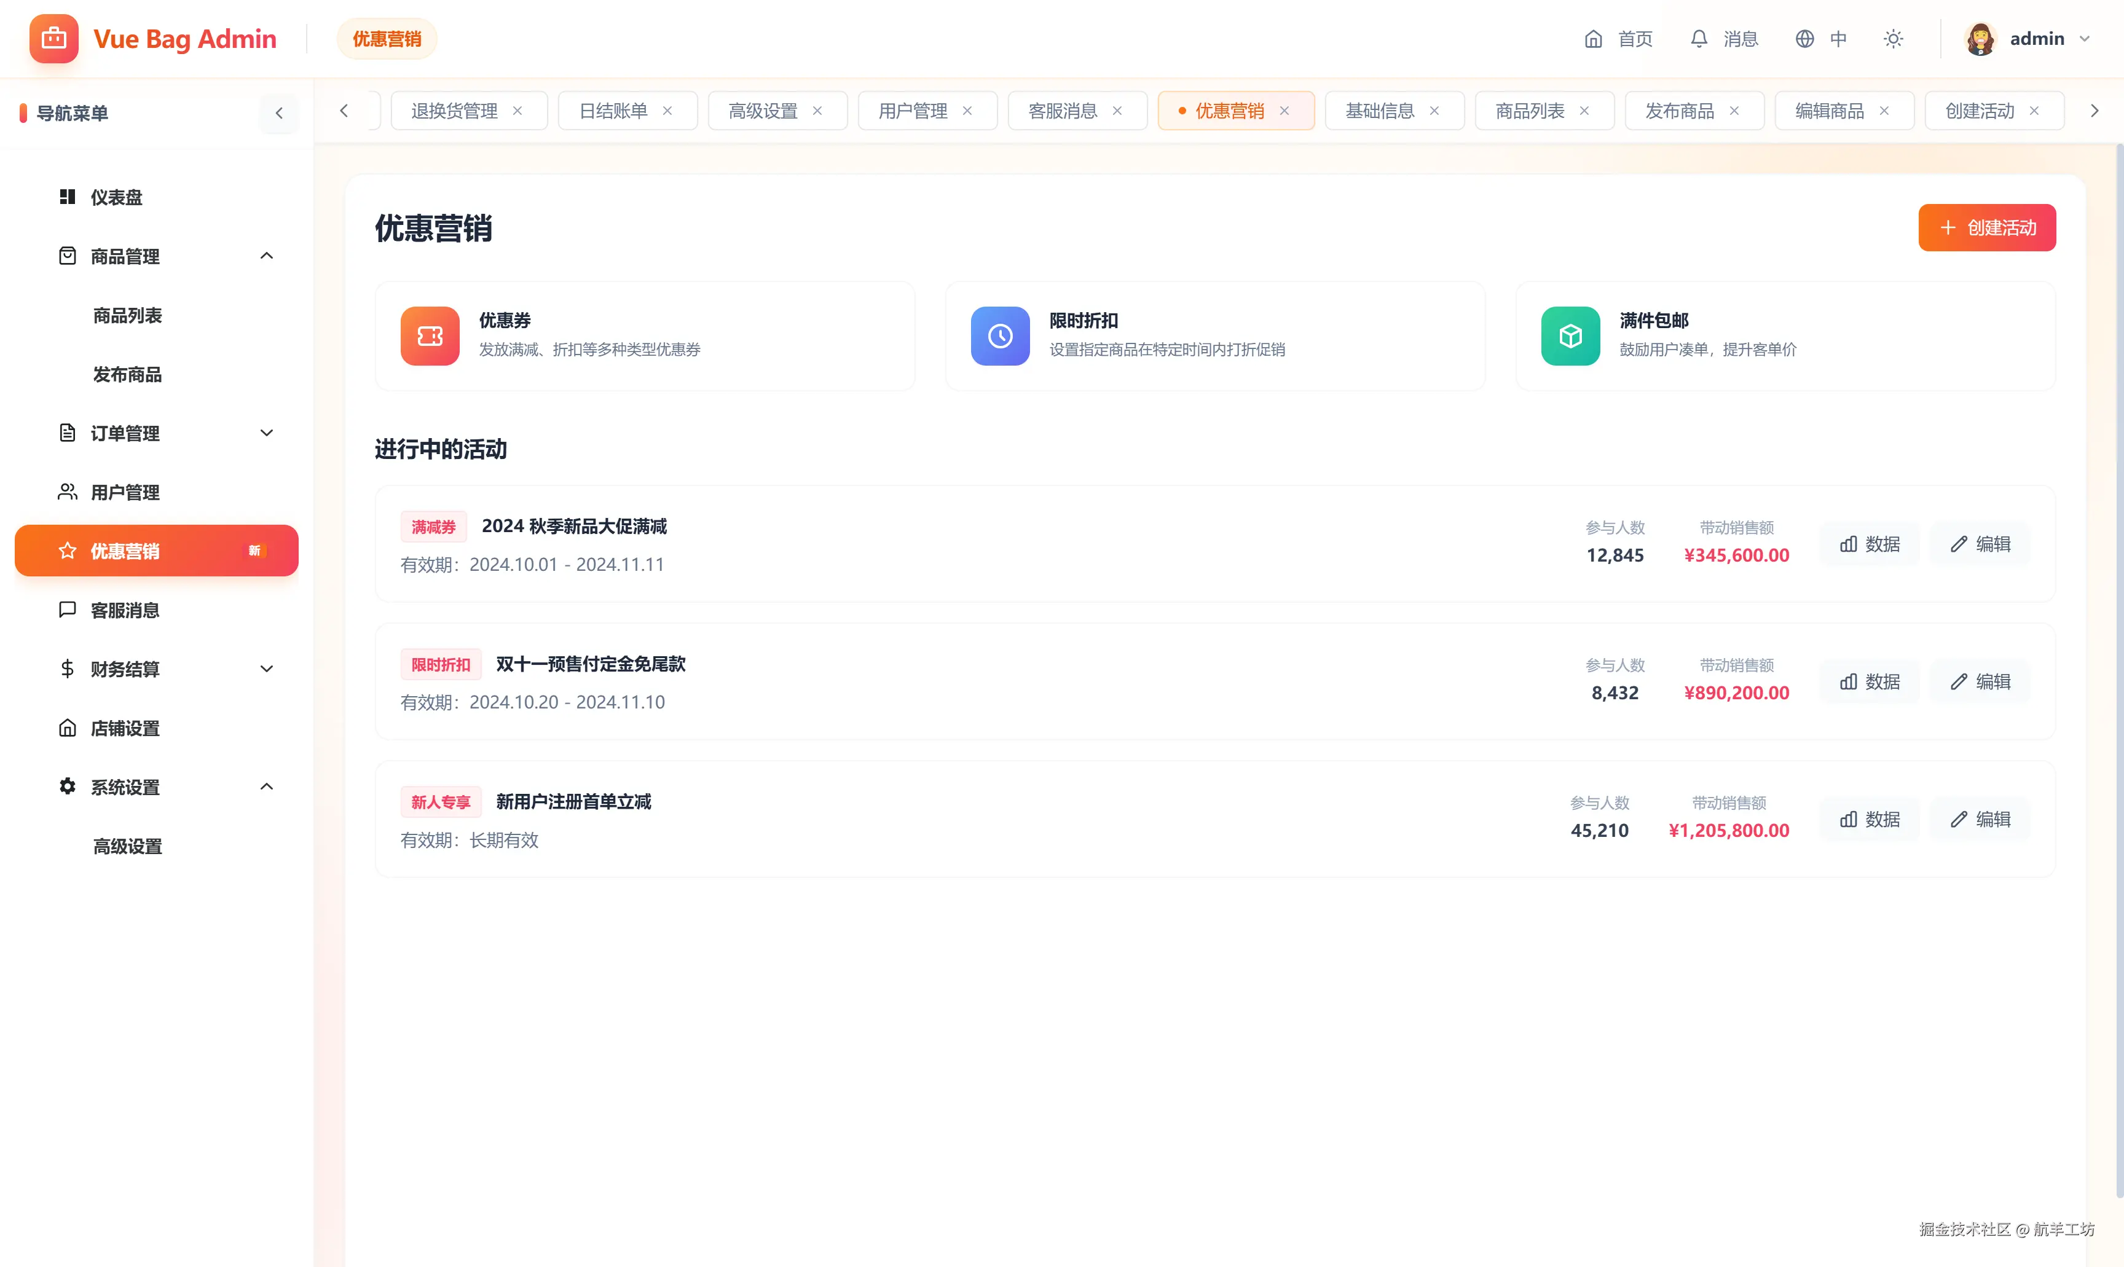Click the Vue Bag Admin logo
Image resolution: width=2124 pixels, height=1267 pixels.
pos(54,39)
